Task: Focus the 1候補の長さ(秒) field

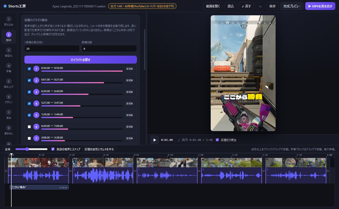Action: click(x=52, y=49)
